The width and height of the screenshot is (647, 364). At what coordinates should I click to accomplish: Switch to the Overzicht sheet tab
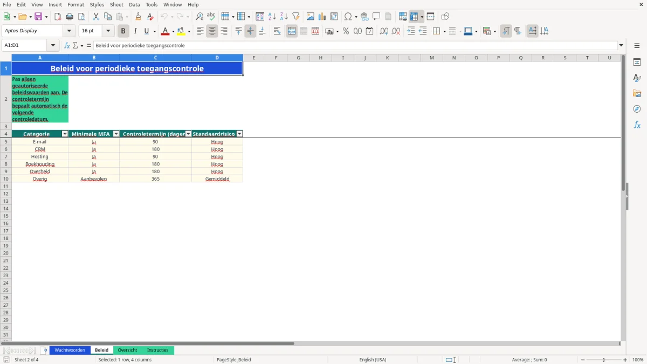pyautogui.click(x=127, y=351)
